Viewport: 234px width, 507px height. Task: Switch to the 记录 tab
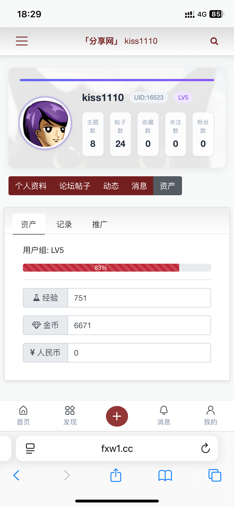pos(64,224)
